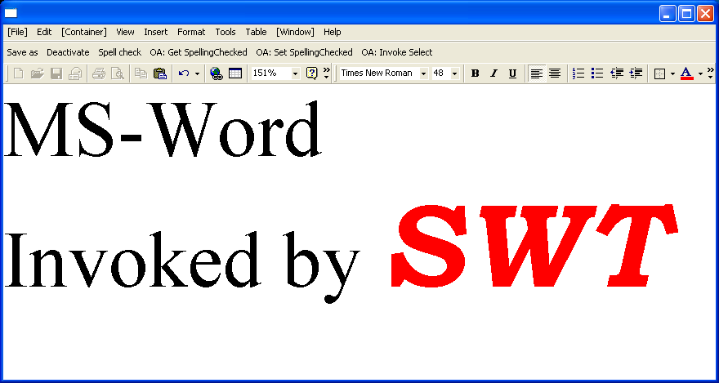Viewport: 719px width, 383px height.
Task: Toggle Align Left paragraph button
Action: (x=536, y=73)
